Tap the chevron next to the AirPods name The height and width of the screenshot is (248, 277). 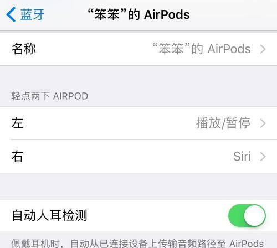pos(263,49)
